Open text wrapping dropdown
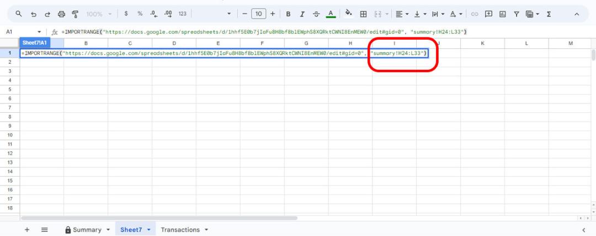 (438, 14)
